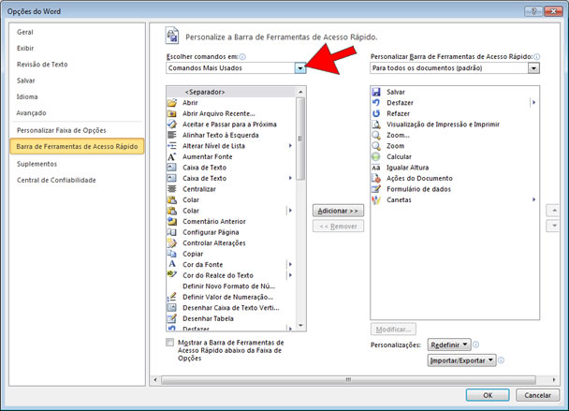Open the Central de Confiabilidade category
The height and width of the screenshot is (411, 569).
click(56, 180)
